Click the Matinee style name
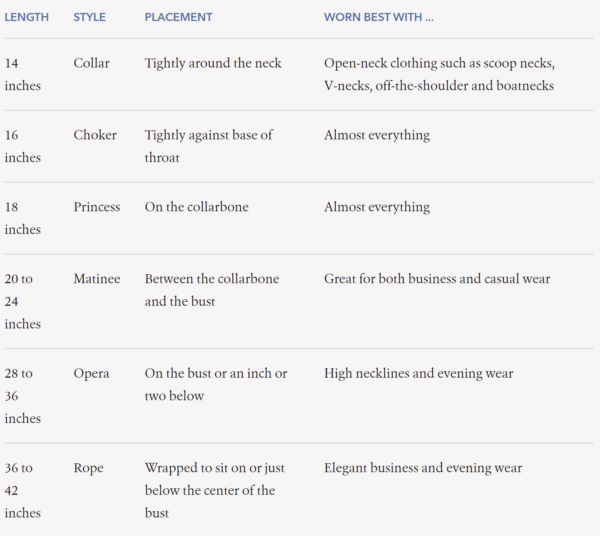The height and width of the screenshot is (536, 600). point(97,279)
